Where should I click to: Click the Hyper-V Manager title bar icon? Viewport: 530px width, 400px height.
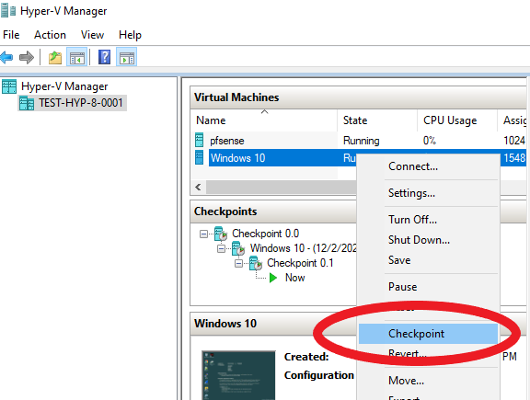(8, 10)
